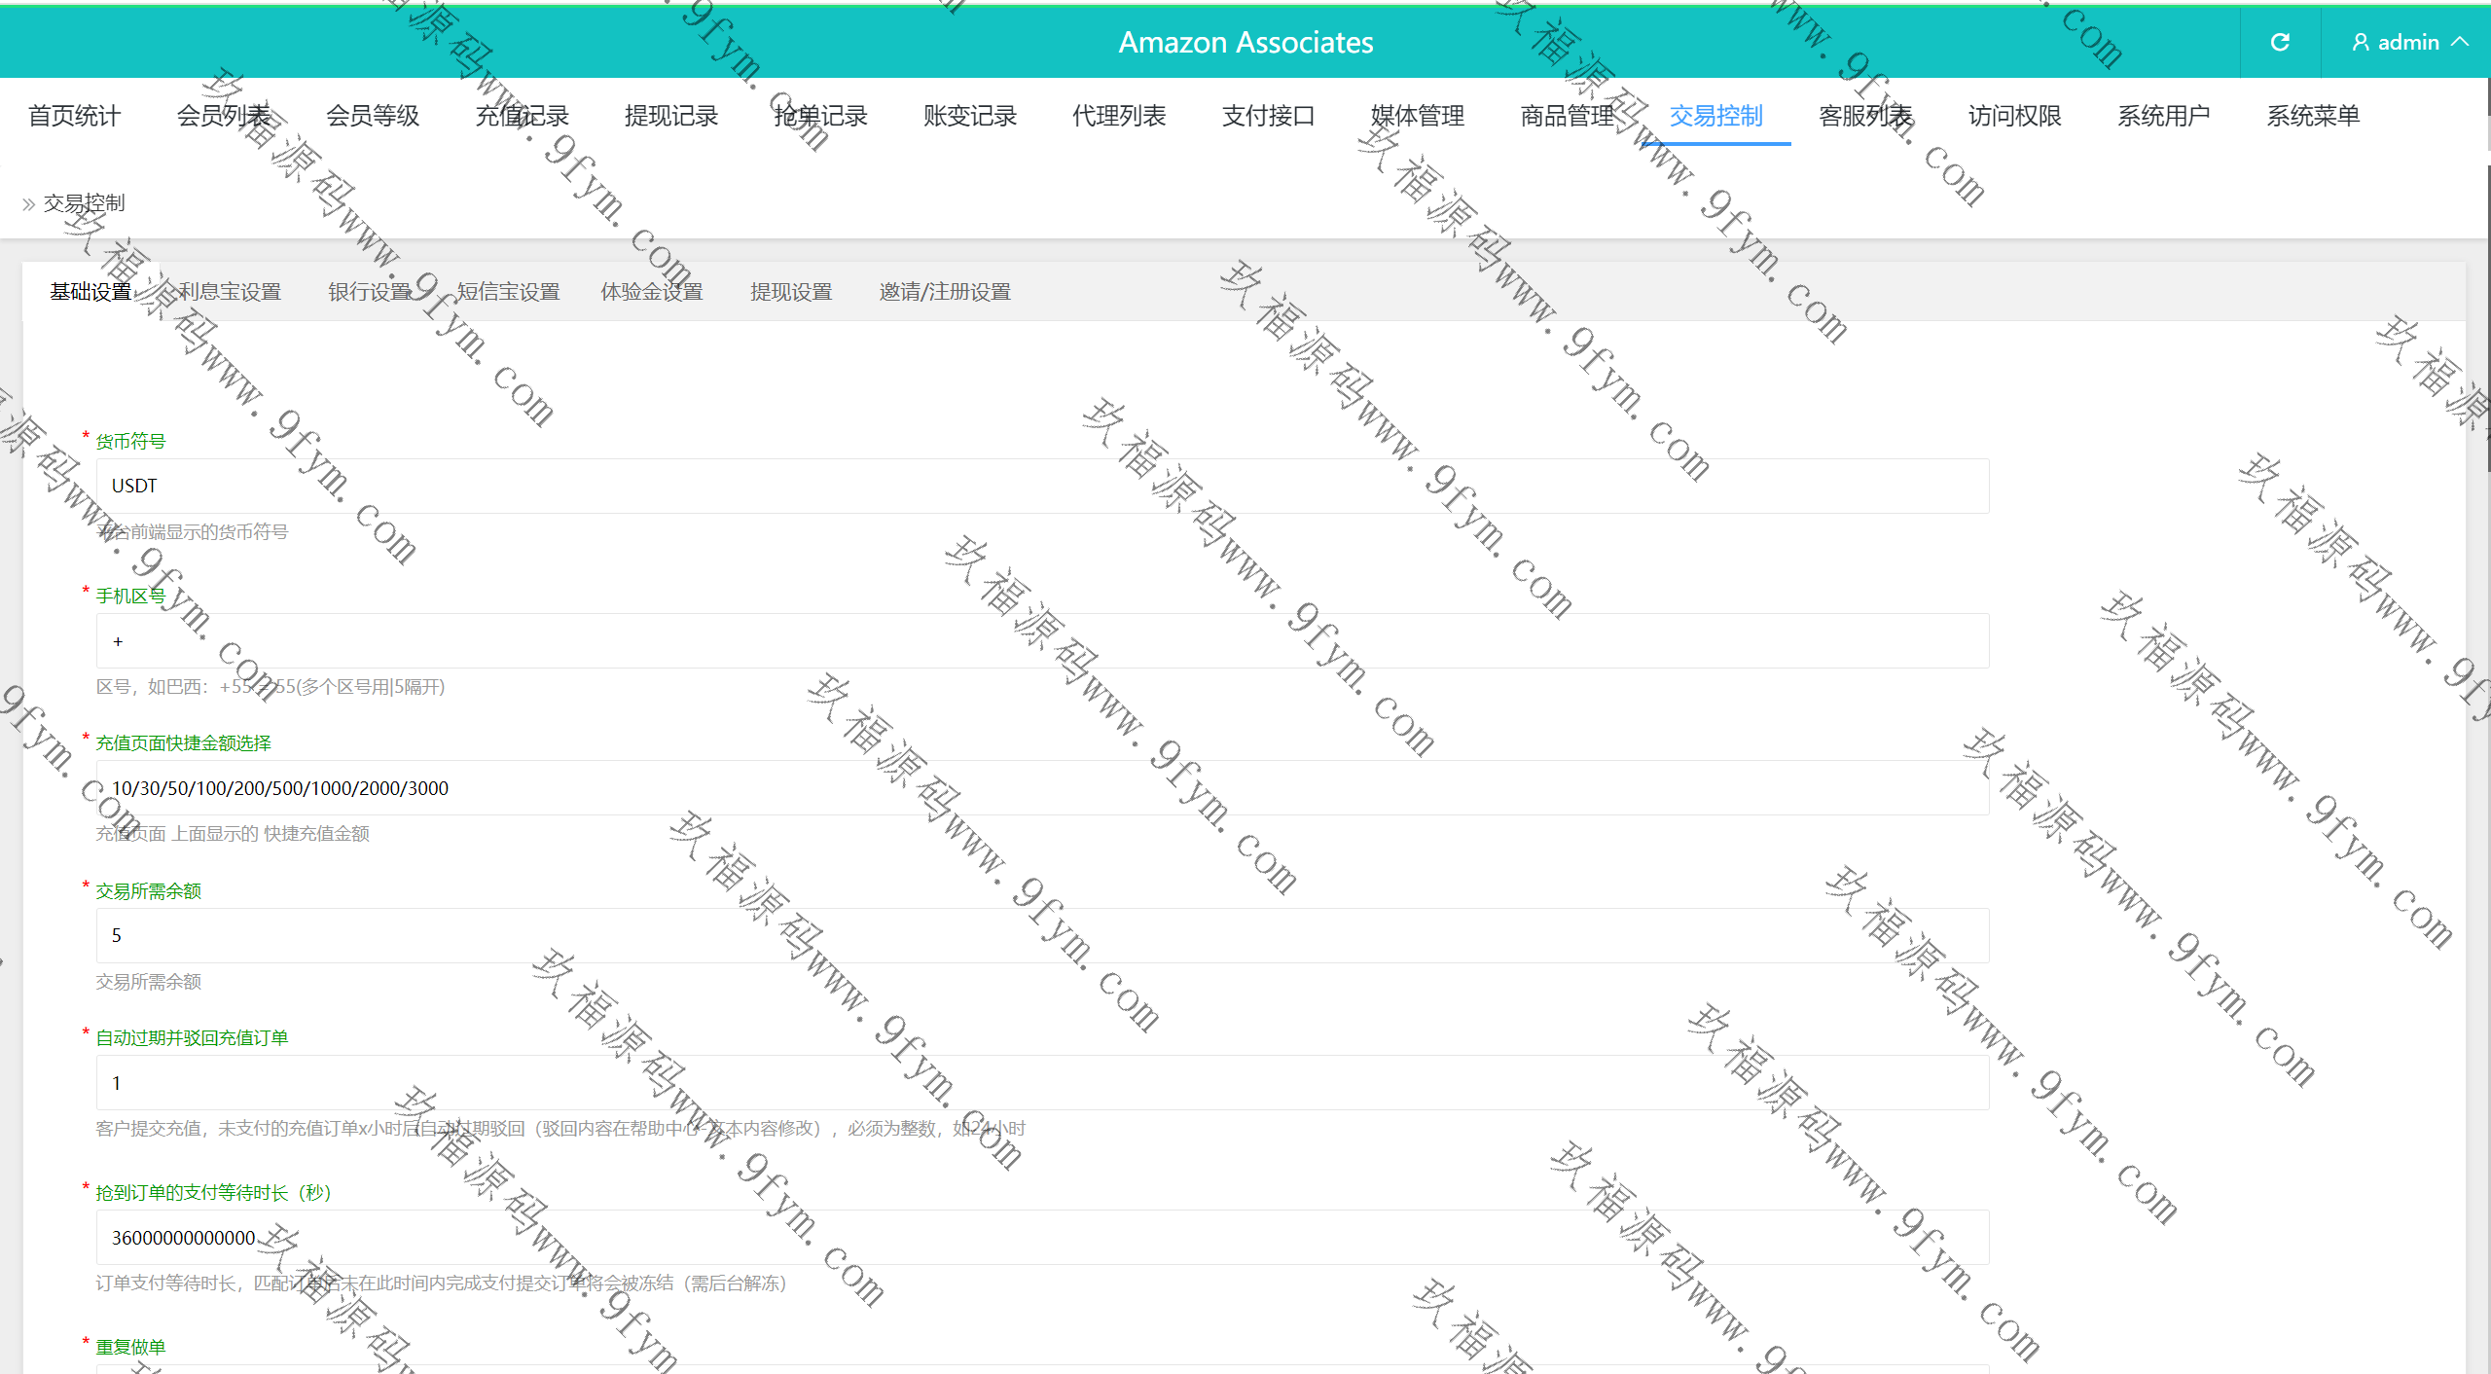Click the 货币符号 input containing USDT

click(x=1041, y=486)
